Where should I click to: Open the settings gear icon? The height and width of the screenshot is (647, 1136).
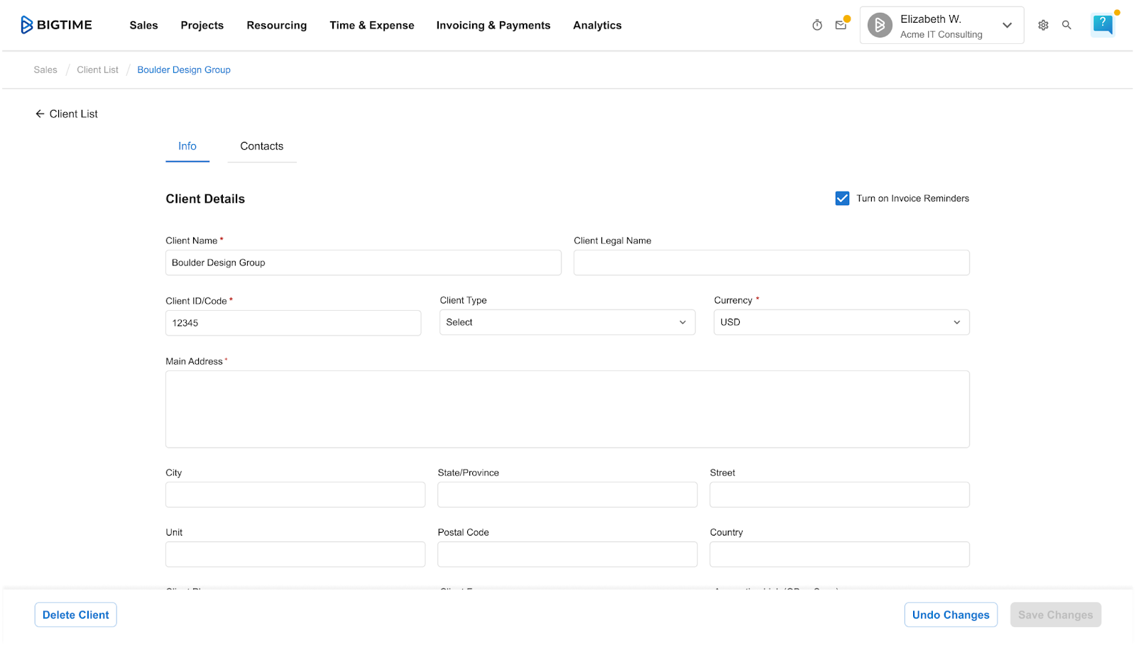tap(1043, 25)
